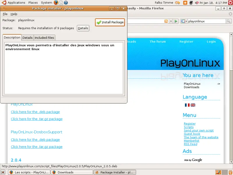The width and height of the screenshot is (233, 175).
Task: Click the Falko Timme user name
Action: tap(164, 3)
